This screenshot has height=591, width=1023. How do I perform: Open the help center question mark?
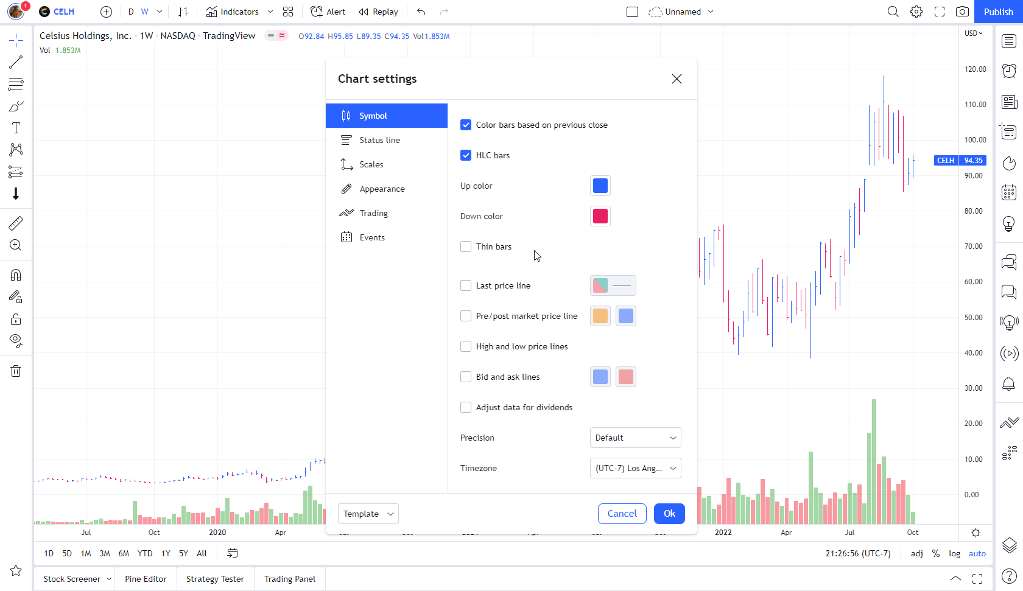click(1009, 575)
